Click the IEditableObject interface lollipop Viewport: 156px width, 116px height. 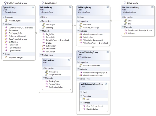click(43, 3)
